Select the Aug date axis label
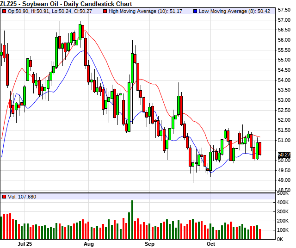This screenshot has width=296, height=248. click(89, 243)
